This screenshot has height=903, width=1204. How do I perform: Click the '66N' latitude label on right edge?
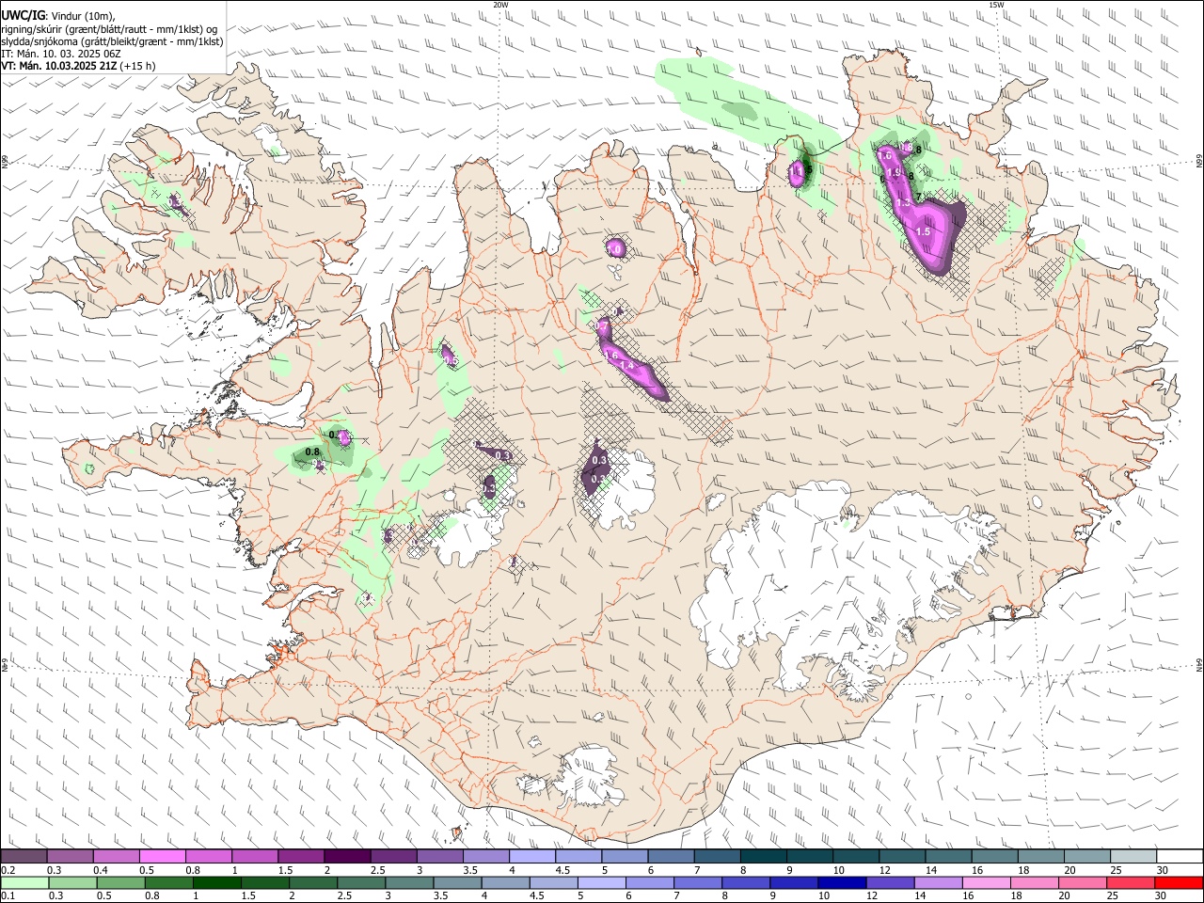point(1199,162)
